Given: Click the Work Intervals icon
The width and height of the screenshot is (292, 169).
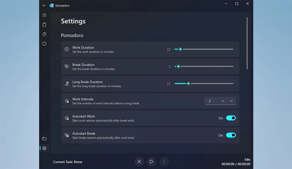Looking at the screenshot, I should point(67,101).
